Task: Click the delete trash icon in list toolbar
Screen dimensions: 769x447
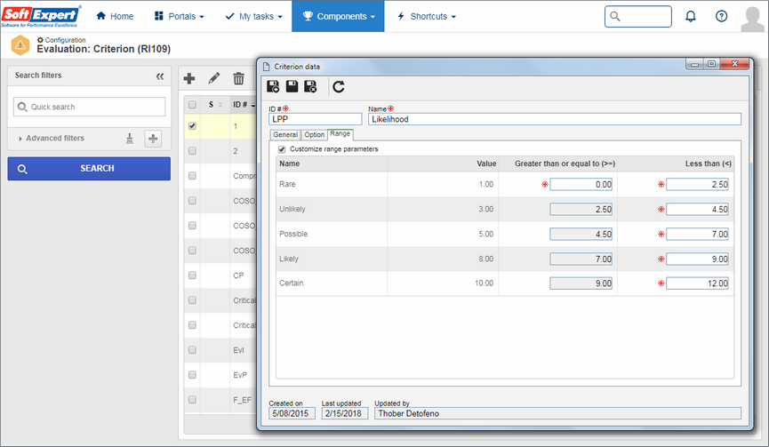Action: tap(238, 78)
